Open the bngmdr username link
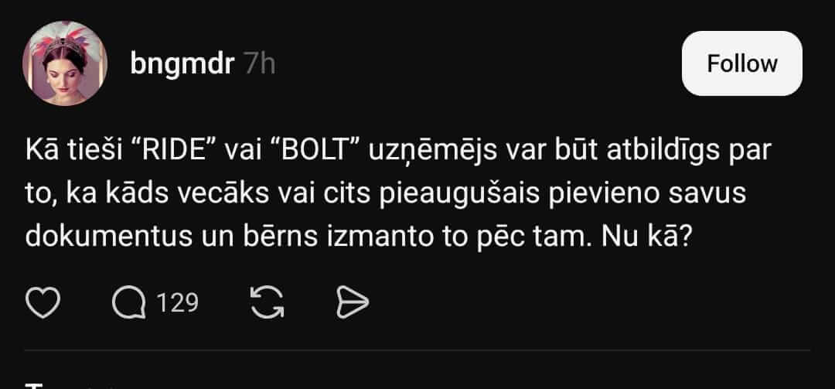Screen dimensions: 835x389 pyautogui.click(x=182, y=64)
